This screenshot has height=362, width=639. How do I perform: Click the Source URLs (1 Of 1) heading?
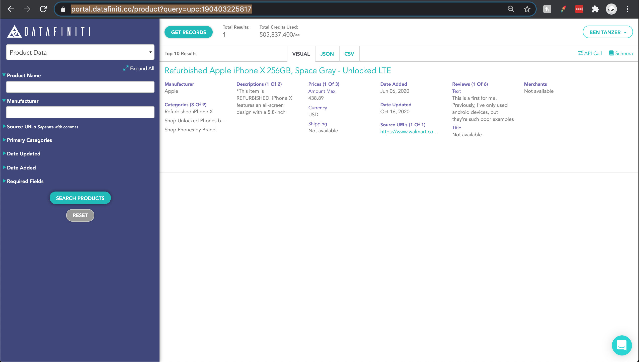click(x=403, y=125)
